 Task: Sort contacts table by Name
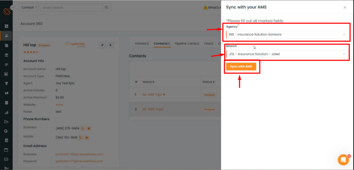(148, 82)
